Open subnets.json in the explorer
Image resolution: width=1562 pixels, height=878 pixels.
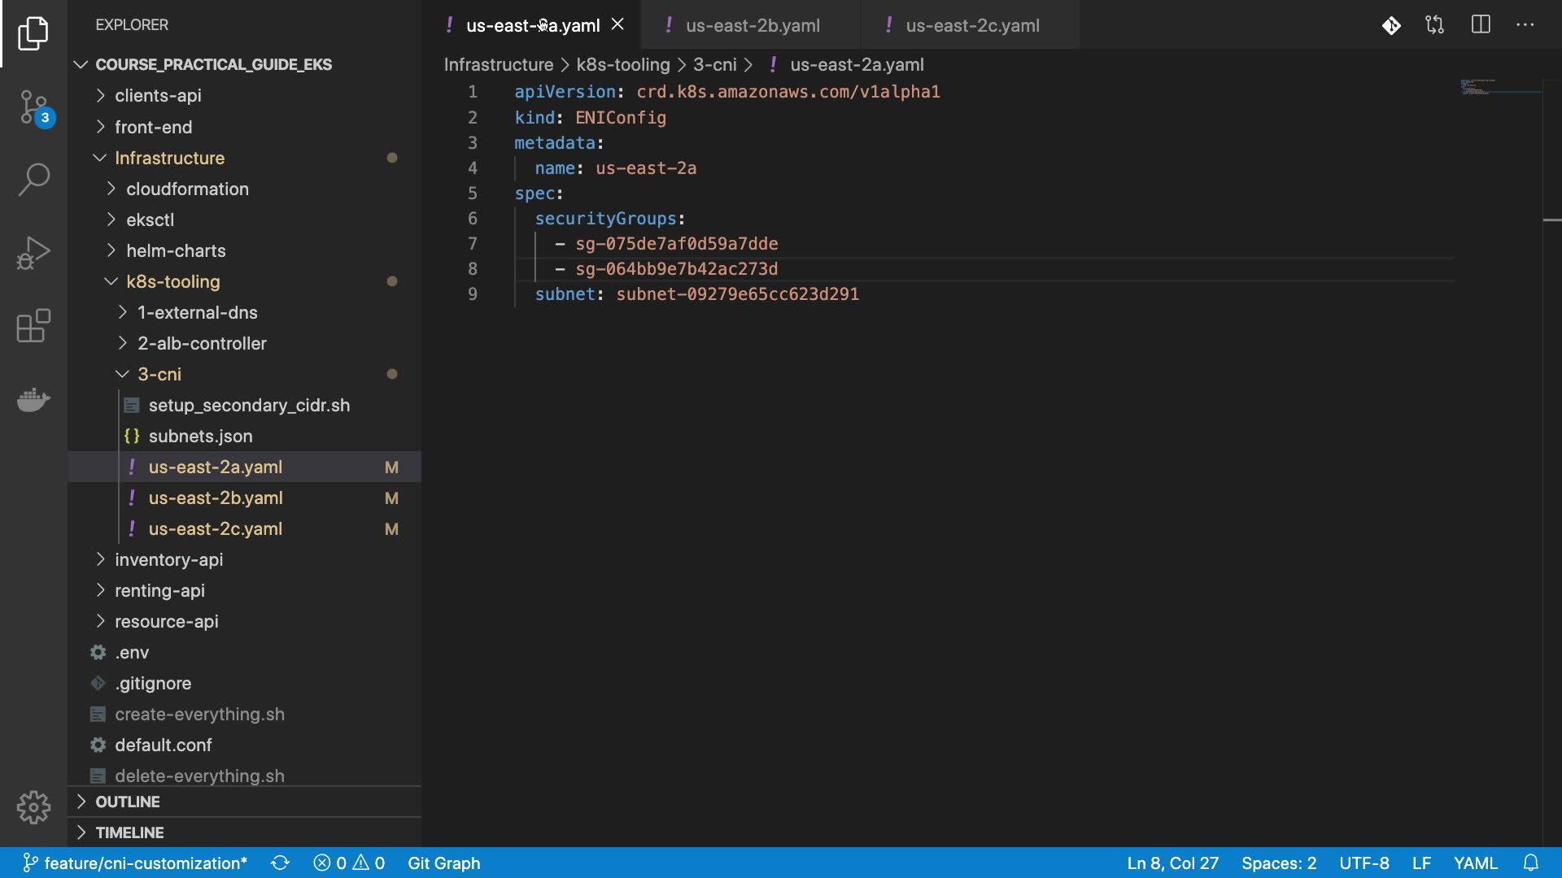200,436
